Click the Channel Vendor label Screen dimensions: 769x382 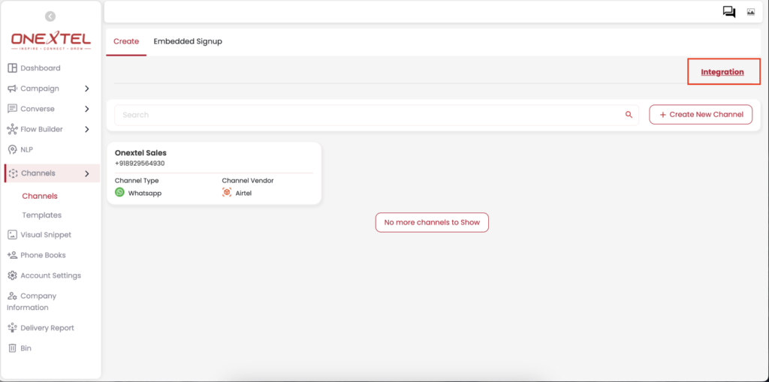pyautogui.click(x=248, y=180)
